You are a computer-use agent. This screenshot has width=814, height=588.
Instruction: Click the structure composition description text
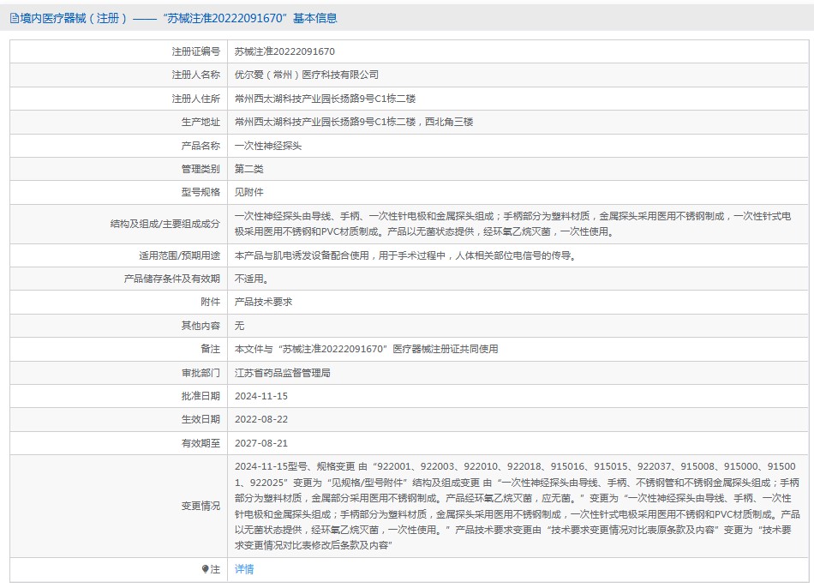click(x=513, y=224)
